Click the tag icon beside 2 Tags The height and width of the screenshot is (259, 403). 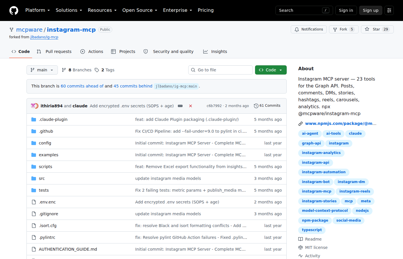97,70
